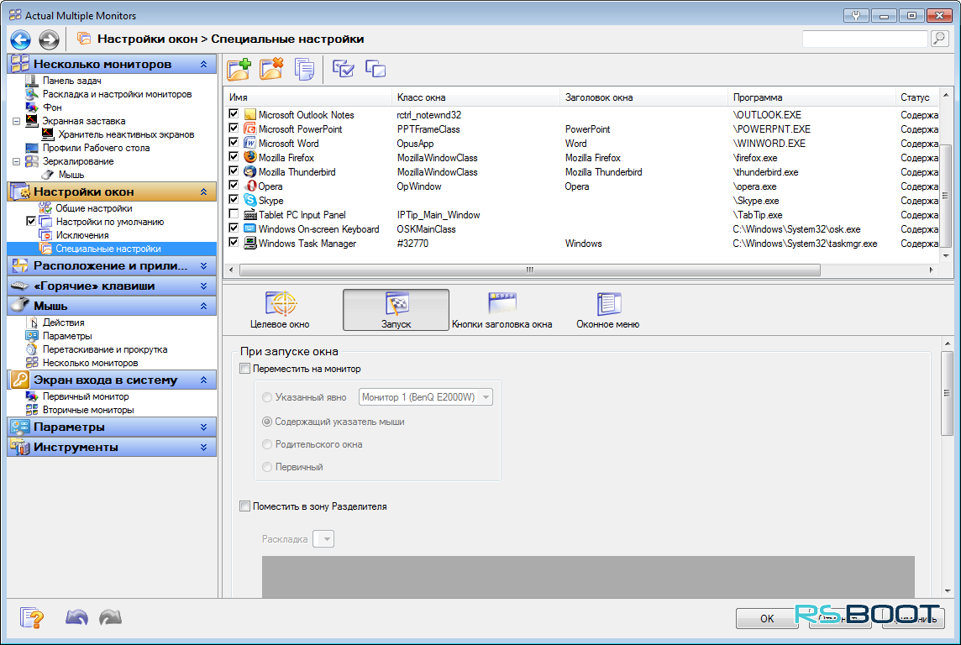Screen dimensions: 961x645
Task: Sort list by Класс окна column header
Action: point(475,97)
